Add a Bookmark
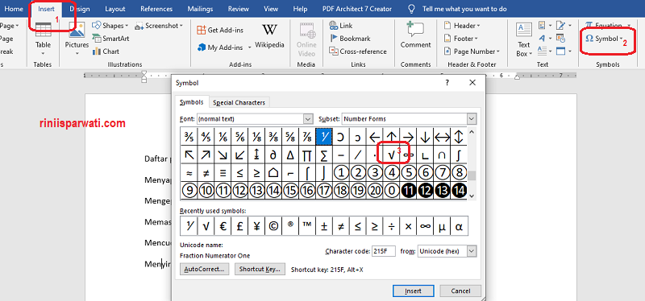Screen dimensions: 645x301 point(350,39)
